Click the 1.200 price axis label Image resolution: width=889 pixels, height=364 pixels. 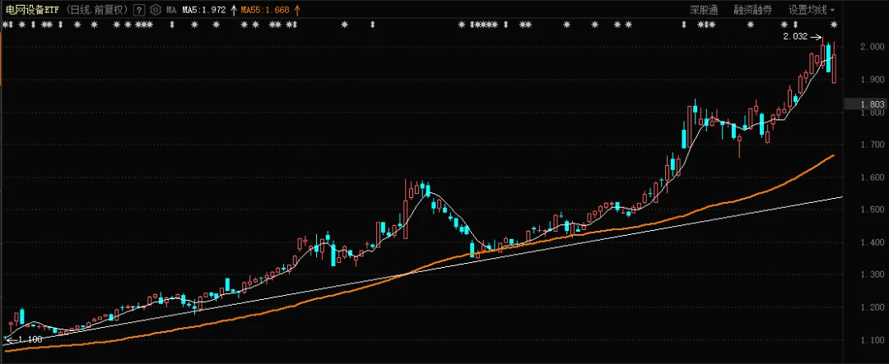[873, 308]
